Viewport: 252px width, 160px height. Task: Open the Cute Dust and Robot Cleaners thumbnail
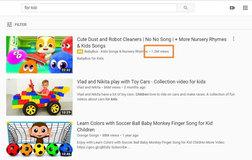(x=39, y=55)
